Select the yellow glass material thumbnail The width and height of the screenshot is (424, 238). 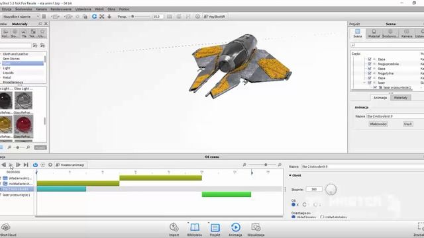click(6, 124)
